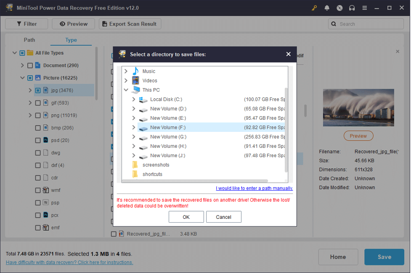
Task: Click the bootable media disc icon
Action: (339, 8)
